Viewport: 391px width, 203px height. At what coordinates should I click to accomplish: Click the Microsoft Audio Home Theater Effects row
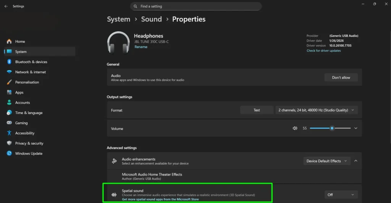[x=234, y=176]
